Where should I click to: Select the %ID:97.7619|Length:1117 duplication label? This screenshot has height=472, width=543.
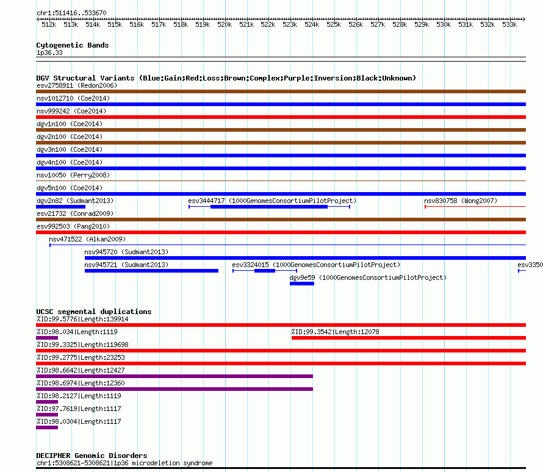[79, 409]
